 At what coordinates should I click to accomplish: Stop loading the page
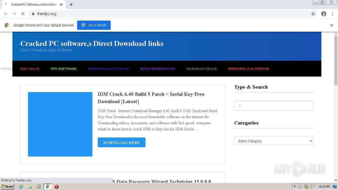23,14
